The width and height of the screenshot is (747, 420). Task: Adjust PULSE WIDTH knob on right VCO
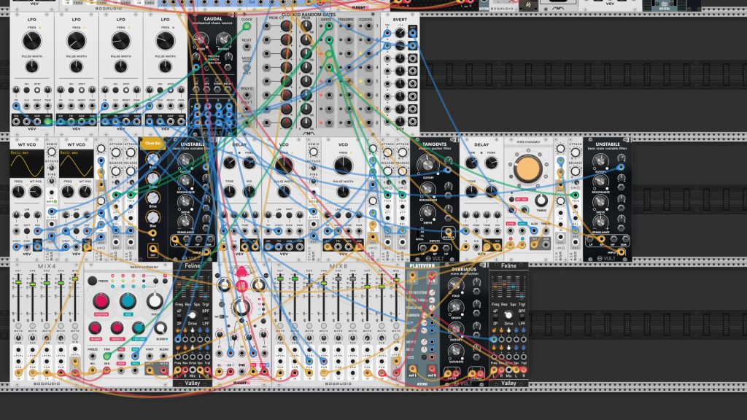343,192
